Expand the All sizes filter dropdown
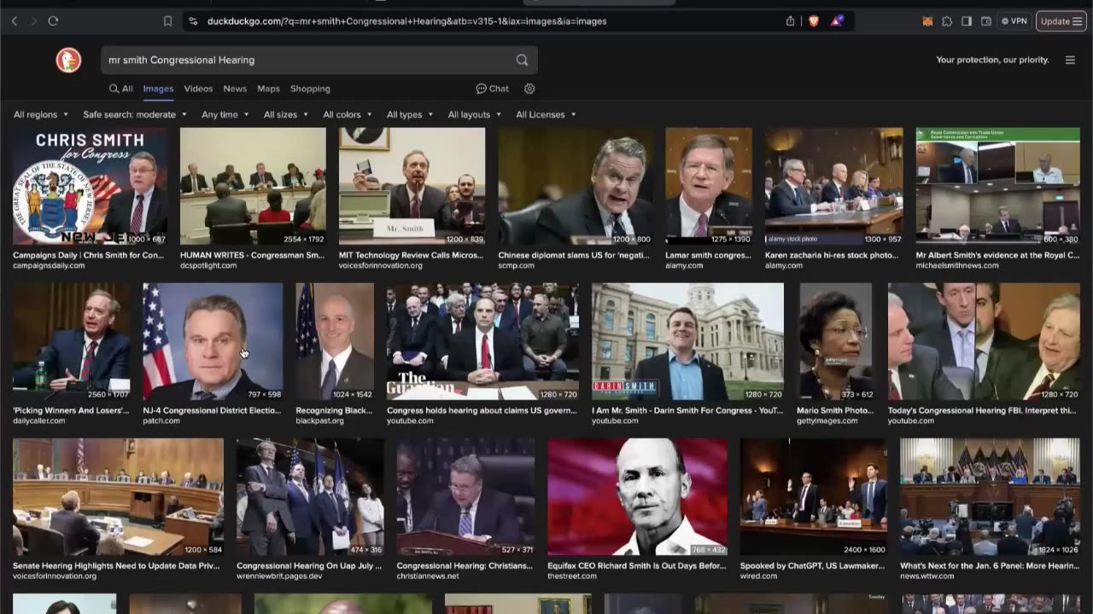 (x=285, y=114)
